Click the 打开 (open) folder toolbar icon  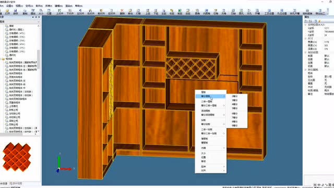coord(7,11)
